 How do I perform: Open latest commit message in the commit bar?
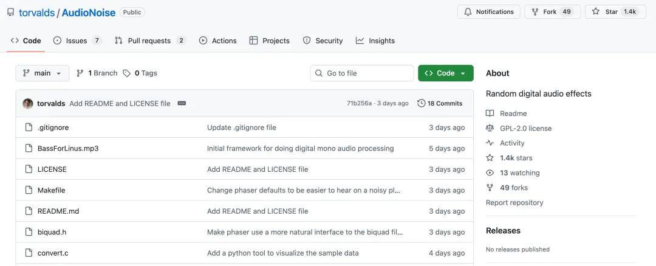[120, 103]
